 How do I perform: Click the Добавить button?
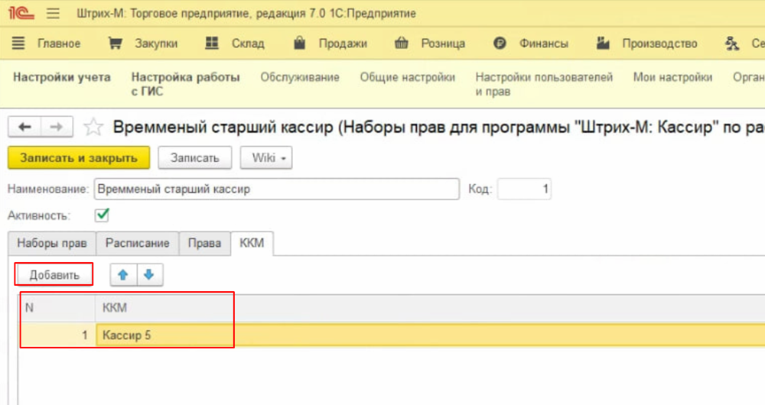click(x=54, y=275)
